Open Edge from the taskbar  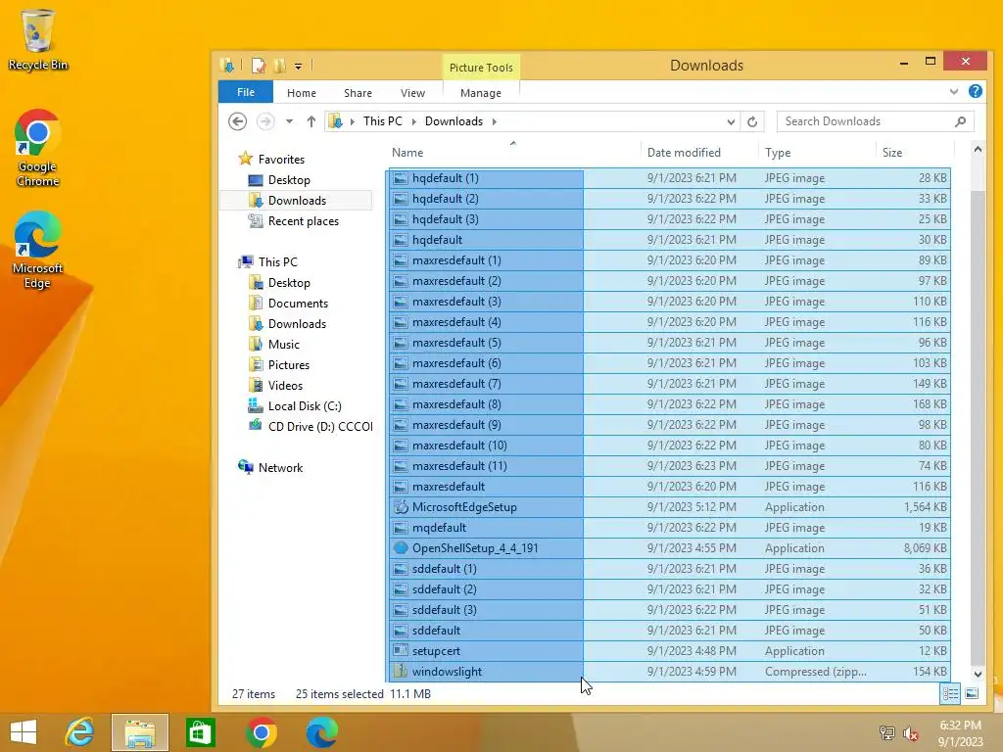321,732
